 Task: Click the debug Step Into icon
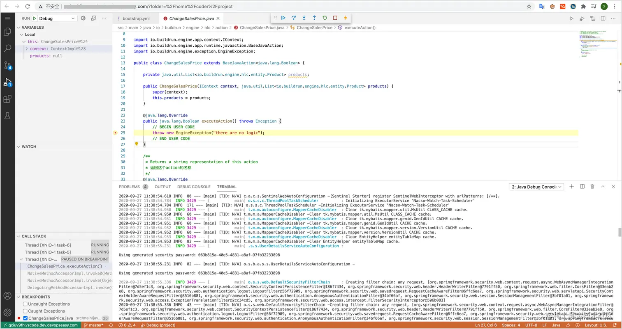click(304, 18)
